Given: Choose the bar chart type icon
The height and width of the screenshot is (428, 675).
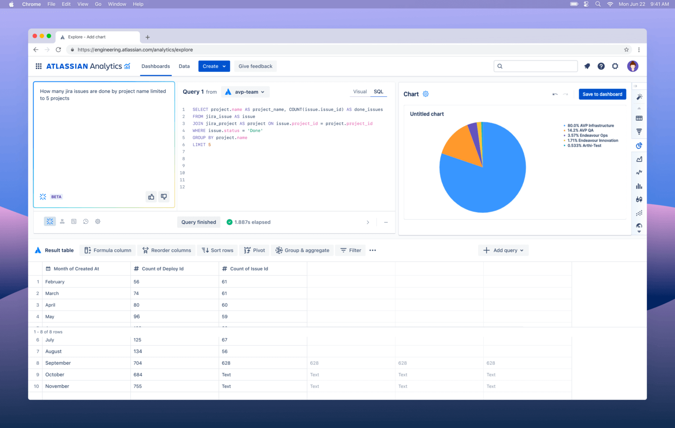Looking at the screenshot, I should (x=639, y=186).
